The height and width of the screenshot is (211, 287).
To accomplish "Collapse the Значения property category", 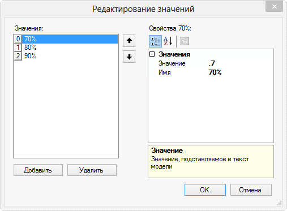I will 152,54.
